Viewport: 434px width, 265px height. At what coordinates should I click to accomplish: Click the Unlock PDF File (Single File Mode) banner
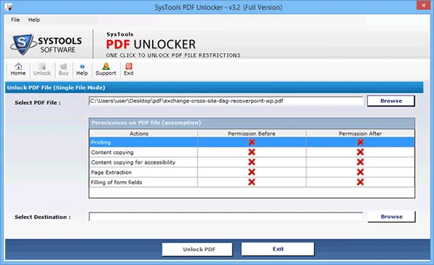click(214, 87)
